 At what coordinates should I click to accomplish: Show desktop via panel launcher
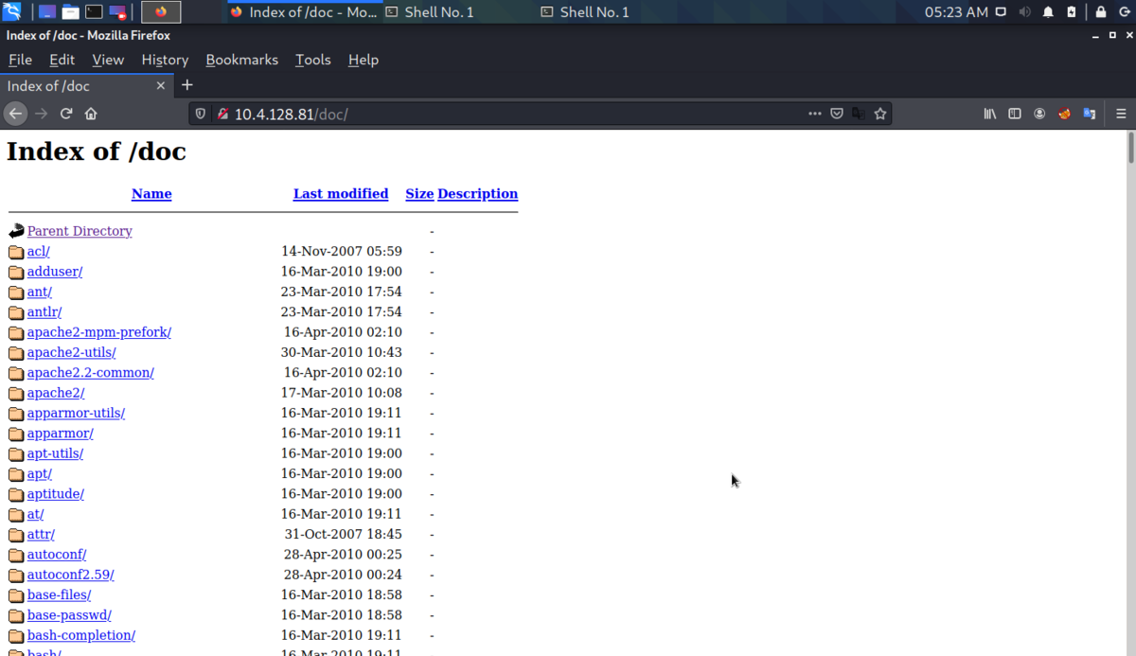(47, 12)
